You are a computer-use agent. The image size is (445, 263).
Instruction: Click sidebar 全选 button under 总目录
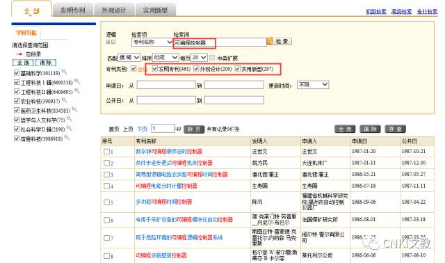[23, 63]
